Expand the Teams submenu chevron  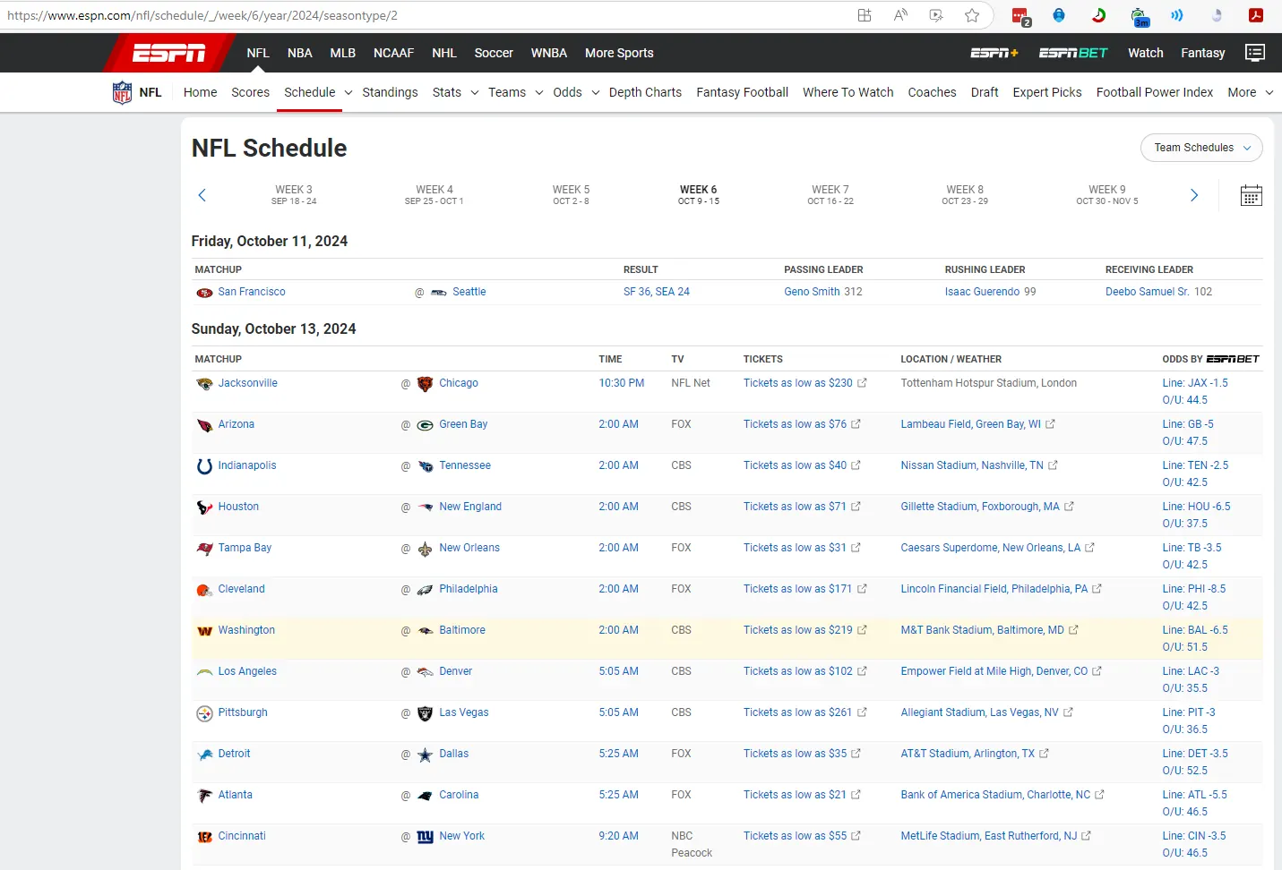tap(538, 92)
